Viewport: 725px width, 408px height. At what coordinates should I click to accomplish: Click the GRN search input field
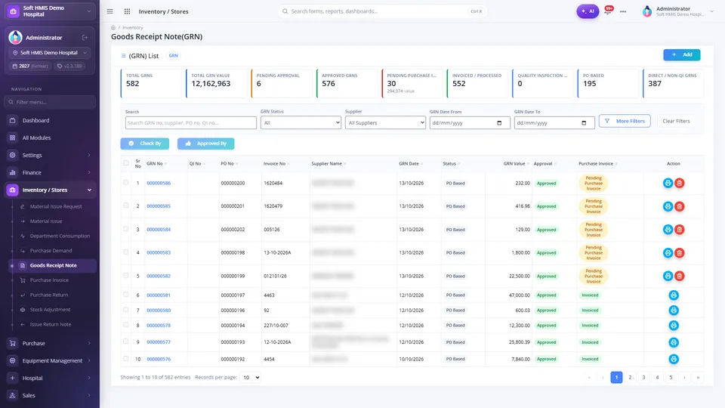pos(190,122)
